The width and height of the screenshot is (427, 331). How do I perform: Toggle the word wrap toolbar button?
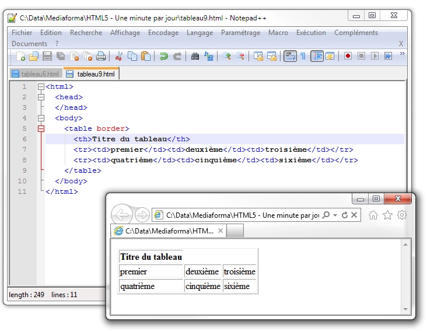tap(290, 57)
